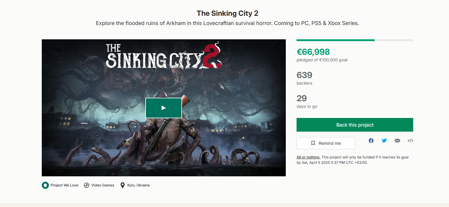Image resolution: width=449 pixels, height=207 pixels.
Task: Open the Project We Love label
Action: click(x=64, y=185)
